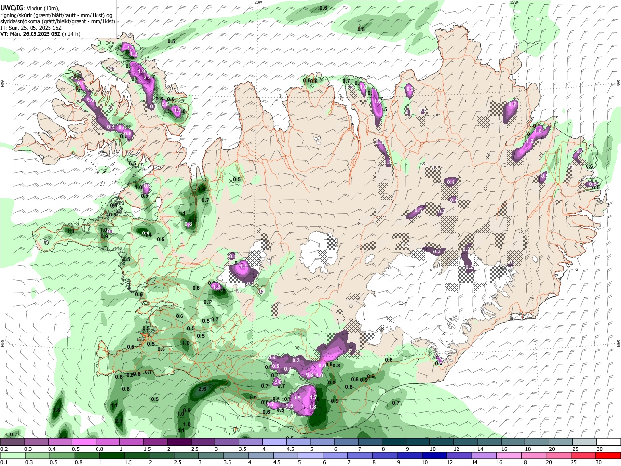This screenshot has width=621, height=466.
Task: Pick the deep navy blue swatch above 10 in the bottom legend row
Action: (434, 455)
